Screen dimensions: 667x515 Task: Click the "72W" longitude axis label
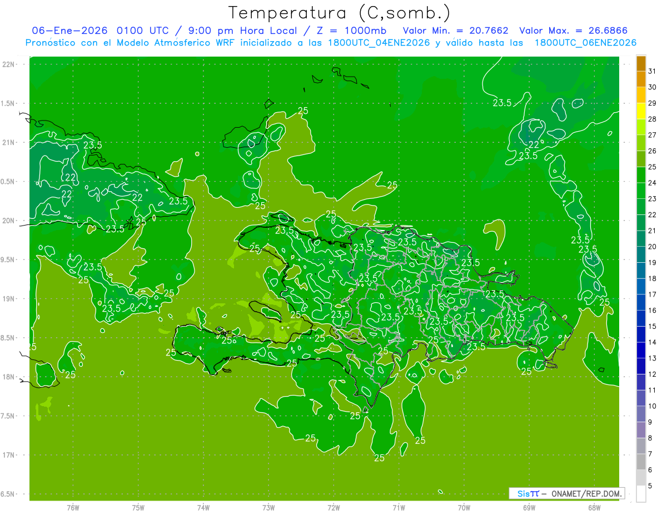tap(334, 508)
